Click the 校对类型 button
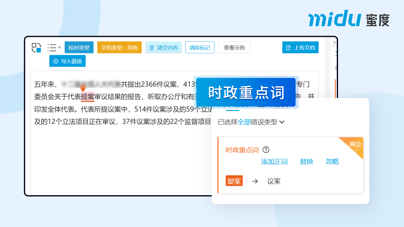The image size is (404, 227). click(79, 48)
